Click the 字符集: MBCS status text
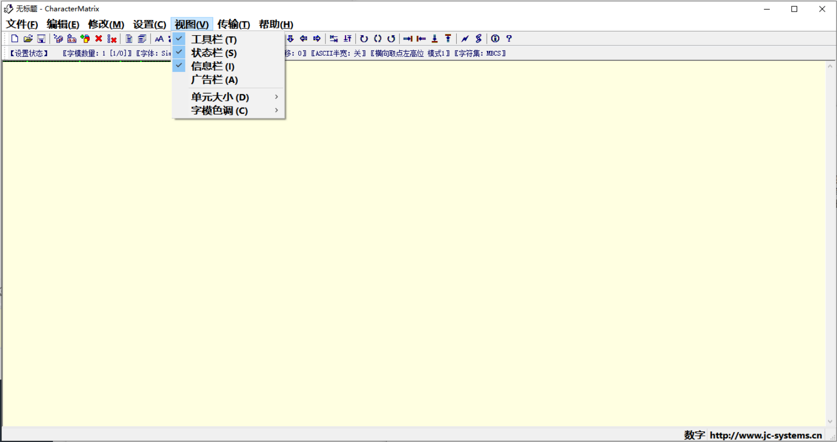The height and width of the screenshot is (442, 837). (480, 54)
